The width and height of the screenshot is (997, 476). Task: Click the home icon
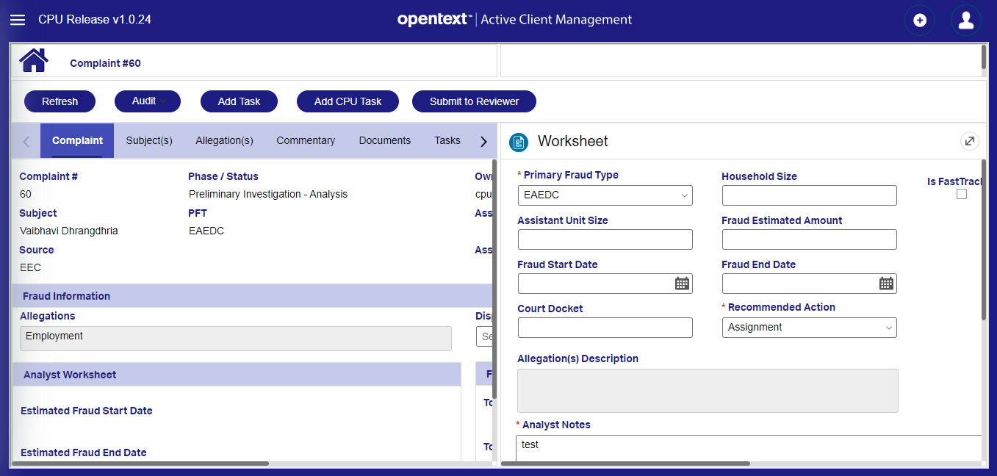click(34, 60)
